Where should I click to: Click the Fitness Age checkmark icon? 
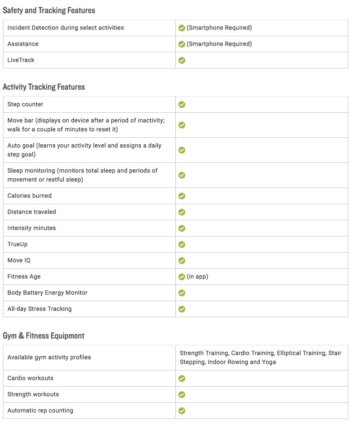[x=182, y=277]
